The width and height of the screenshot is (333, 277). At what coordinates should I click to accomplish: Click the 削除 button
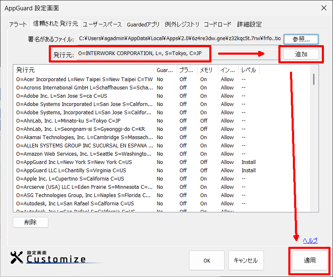(x=31, y=222)
